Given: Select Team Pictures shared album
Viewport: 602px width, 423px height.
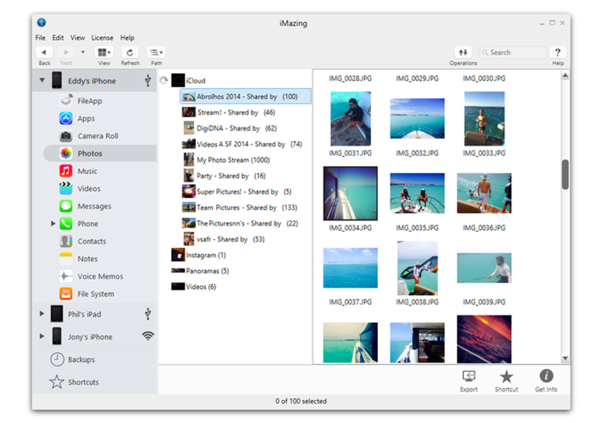Looking at the screenshot, I should (236, 208).
